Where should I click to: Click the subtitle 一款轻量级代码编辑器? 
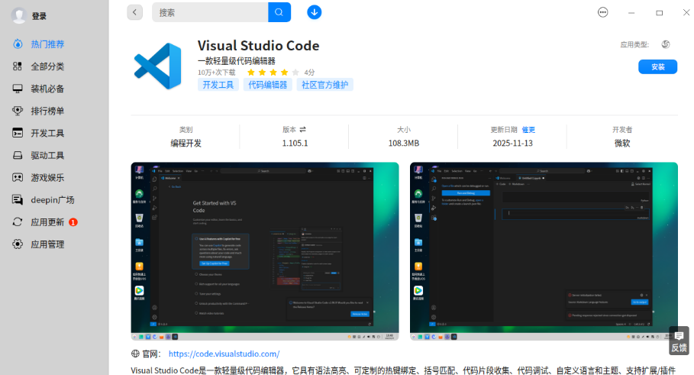pyautogui.click(x=237, y=61)
